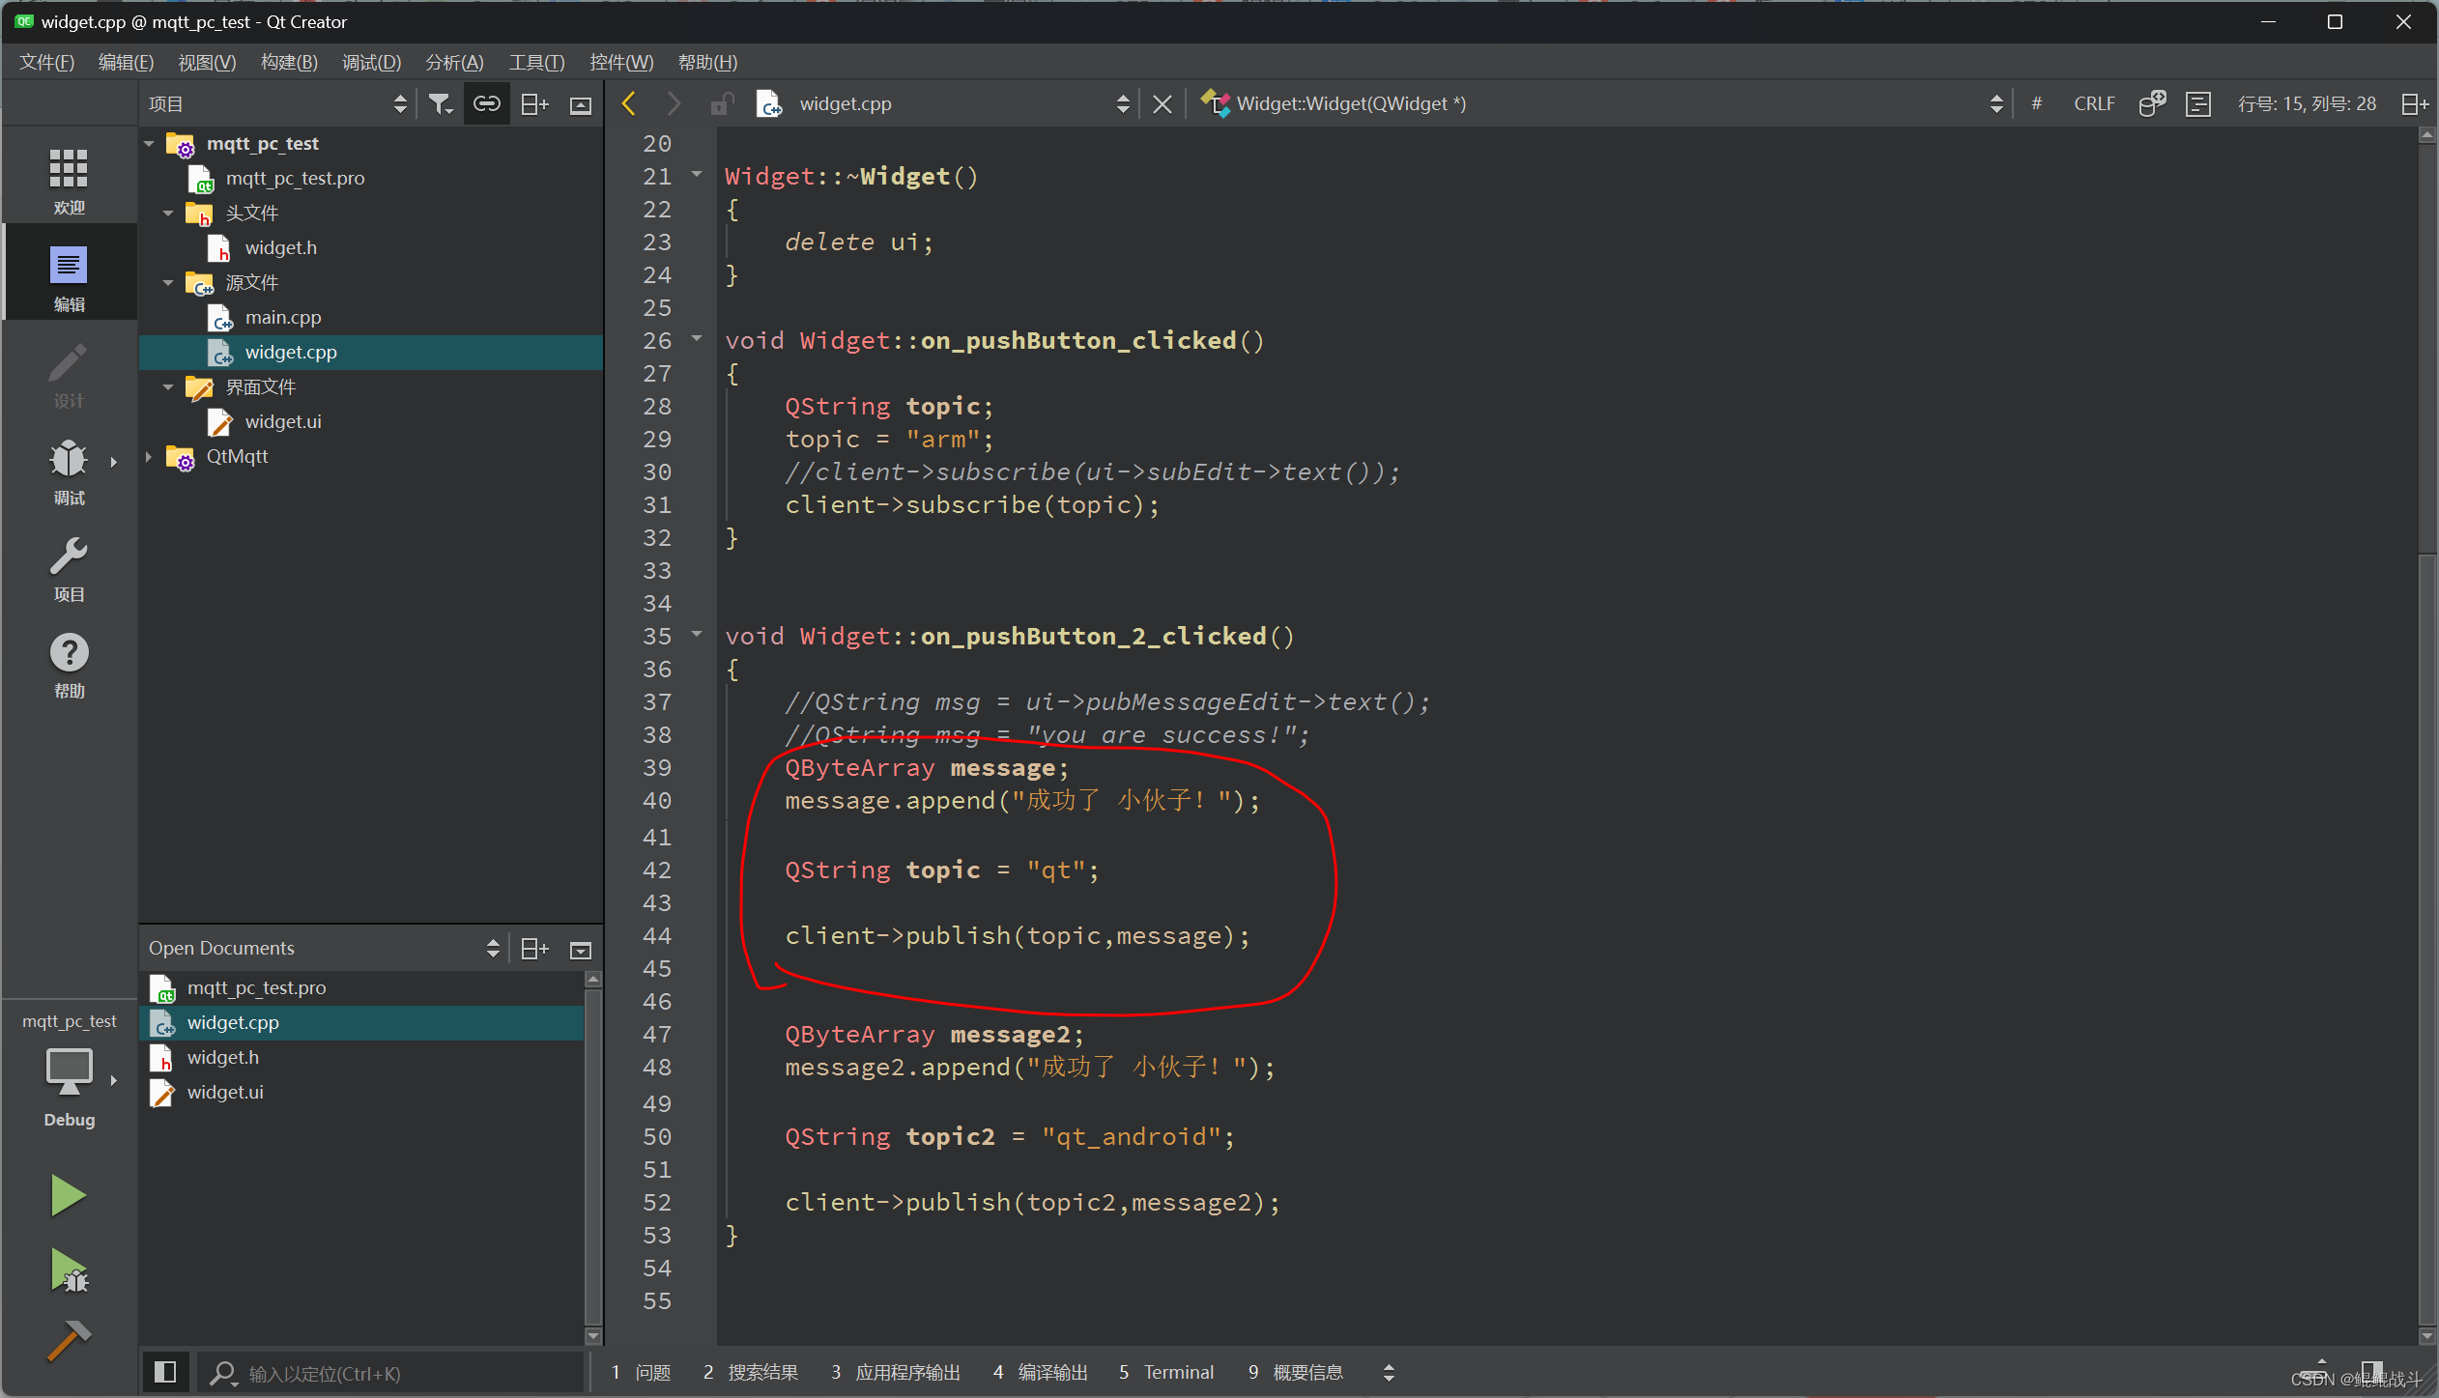Open the 构建(B) menu

(288, 63)
